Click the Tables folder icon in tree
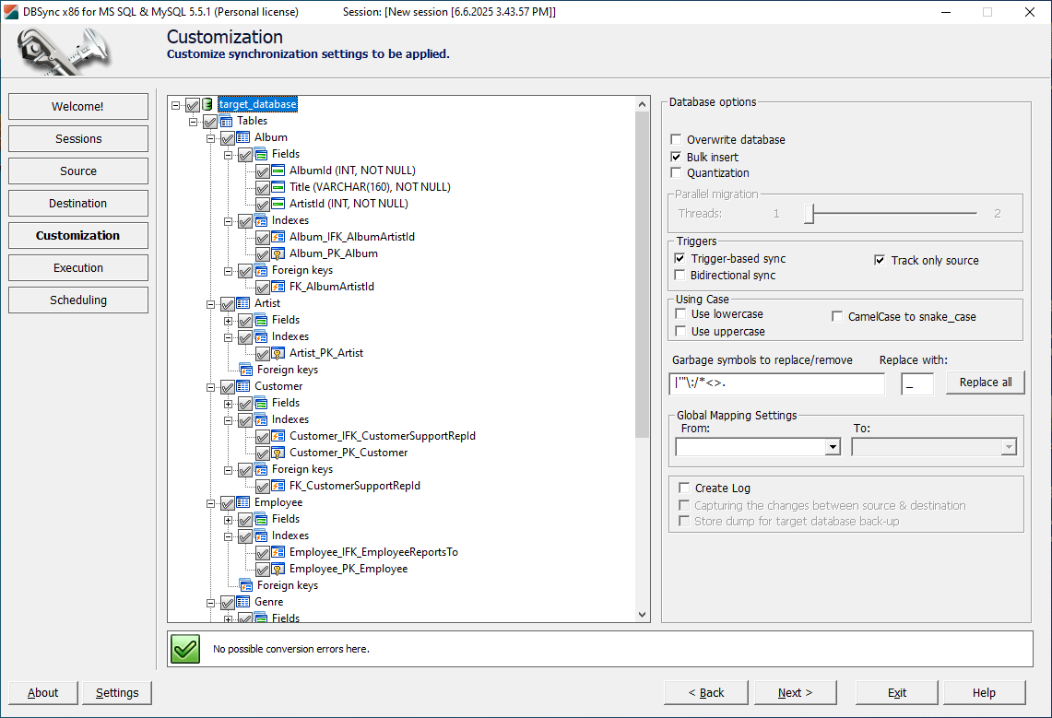Image resolution: width=1052 pixels, height=718 pixels. [225, 120]
